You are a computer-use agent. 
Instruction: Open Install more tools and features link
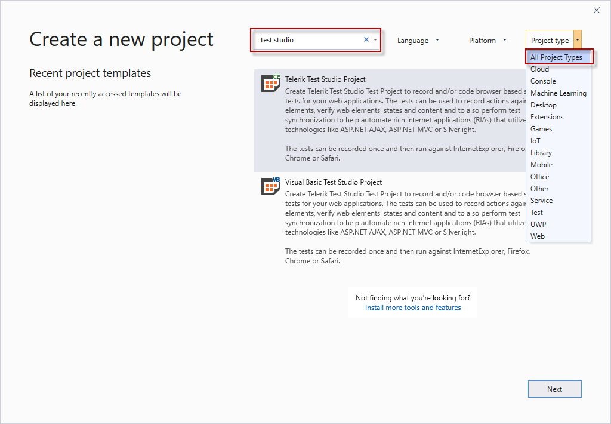point(413,308)
